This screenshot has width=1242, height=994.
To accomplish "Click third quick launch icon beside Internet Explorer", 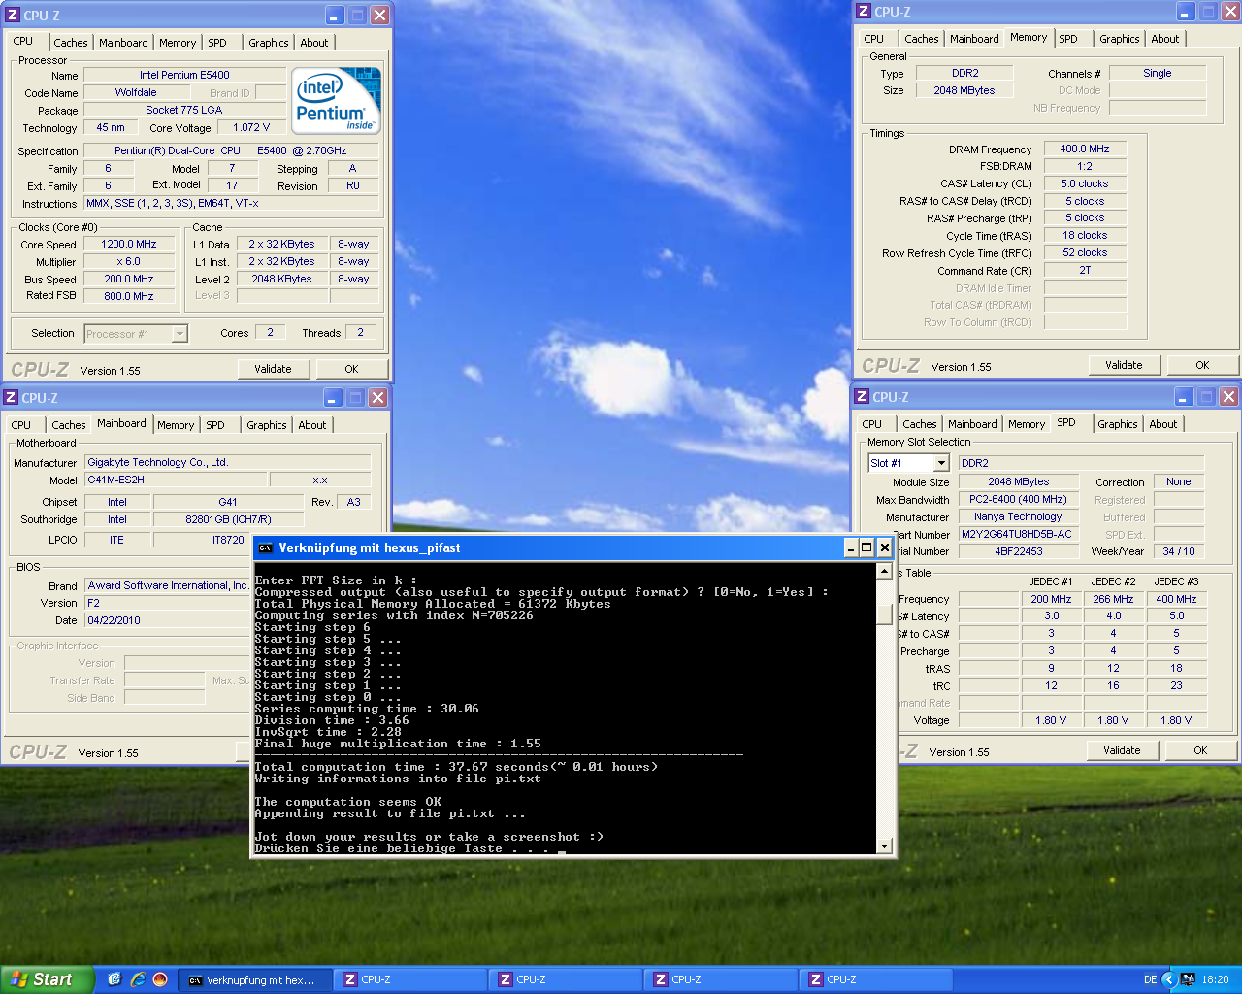I will 160,979.
